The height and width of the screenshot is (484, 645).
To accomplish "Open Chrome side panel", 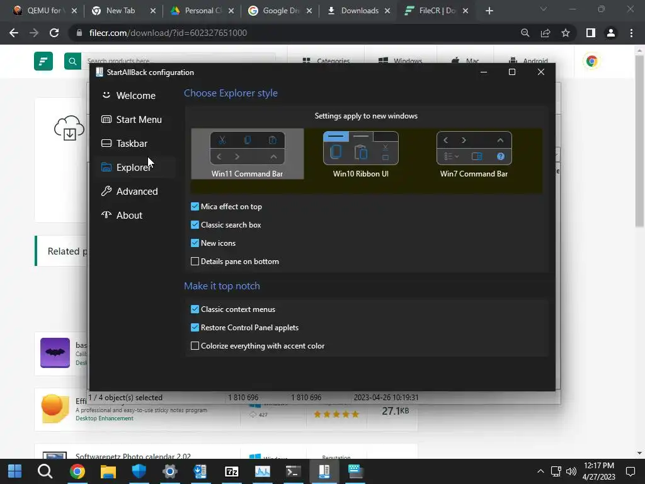I will point(591,33).
